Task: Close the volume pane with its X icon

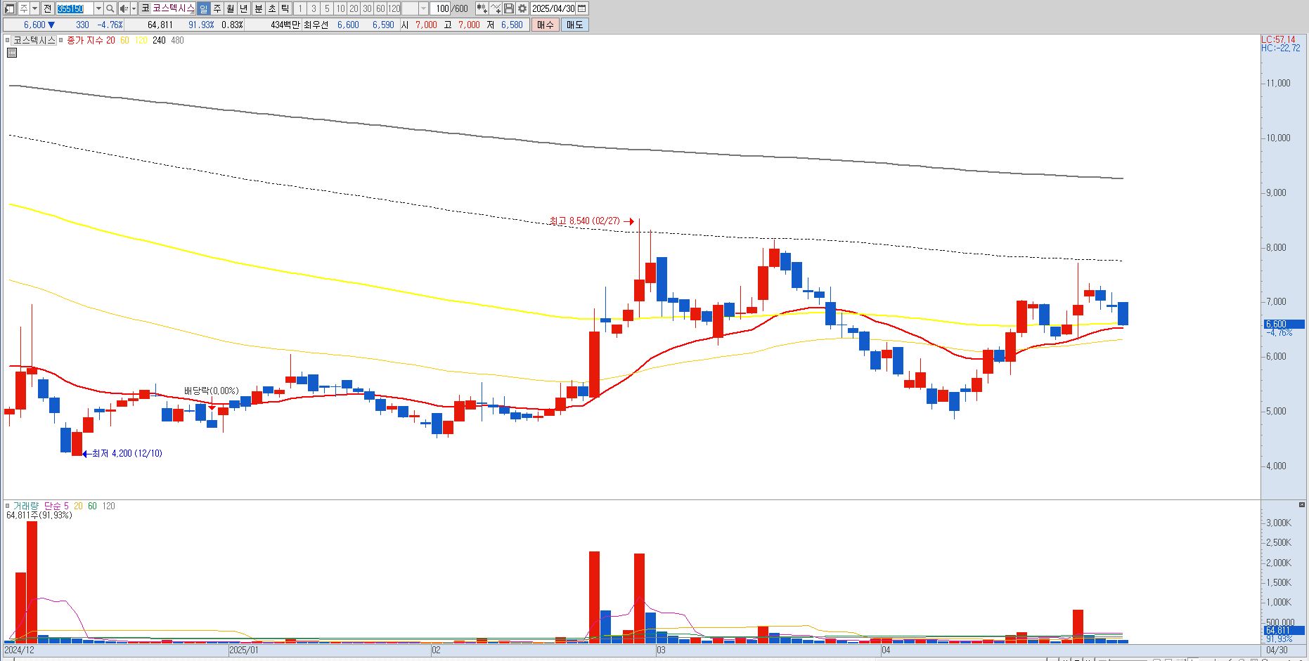Action: [1302, 504]
